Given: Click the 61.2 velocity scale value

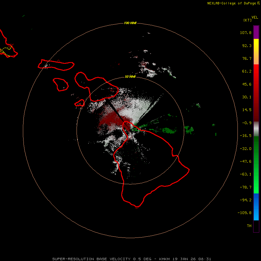Looking at the screenshot, I should [247, 71].
